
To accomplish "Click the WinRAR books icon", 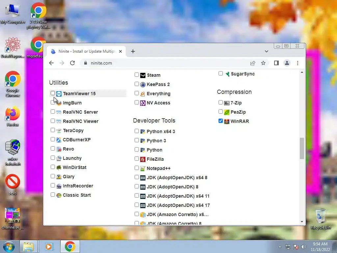I will (x=227, y=121).
